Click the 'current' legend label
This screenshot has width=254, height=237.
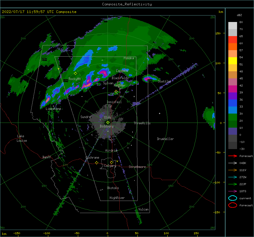point(245,198)
